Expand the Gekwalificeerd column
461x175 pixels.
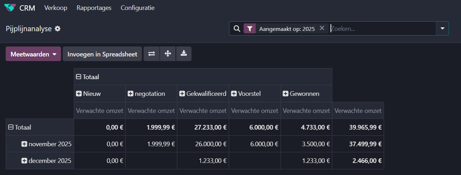click(x=182, y=94)
